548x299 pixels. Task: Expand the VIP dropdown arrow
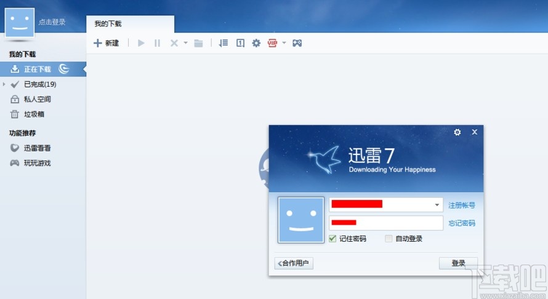tap(284, 43)
